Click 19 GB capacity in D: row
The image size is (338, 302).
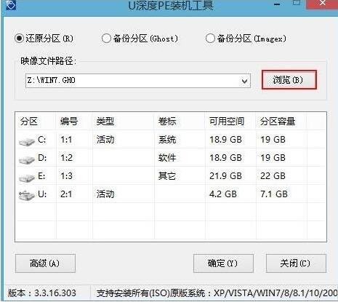coord(273,158)
